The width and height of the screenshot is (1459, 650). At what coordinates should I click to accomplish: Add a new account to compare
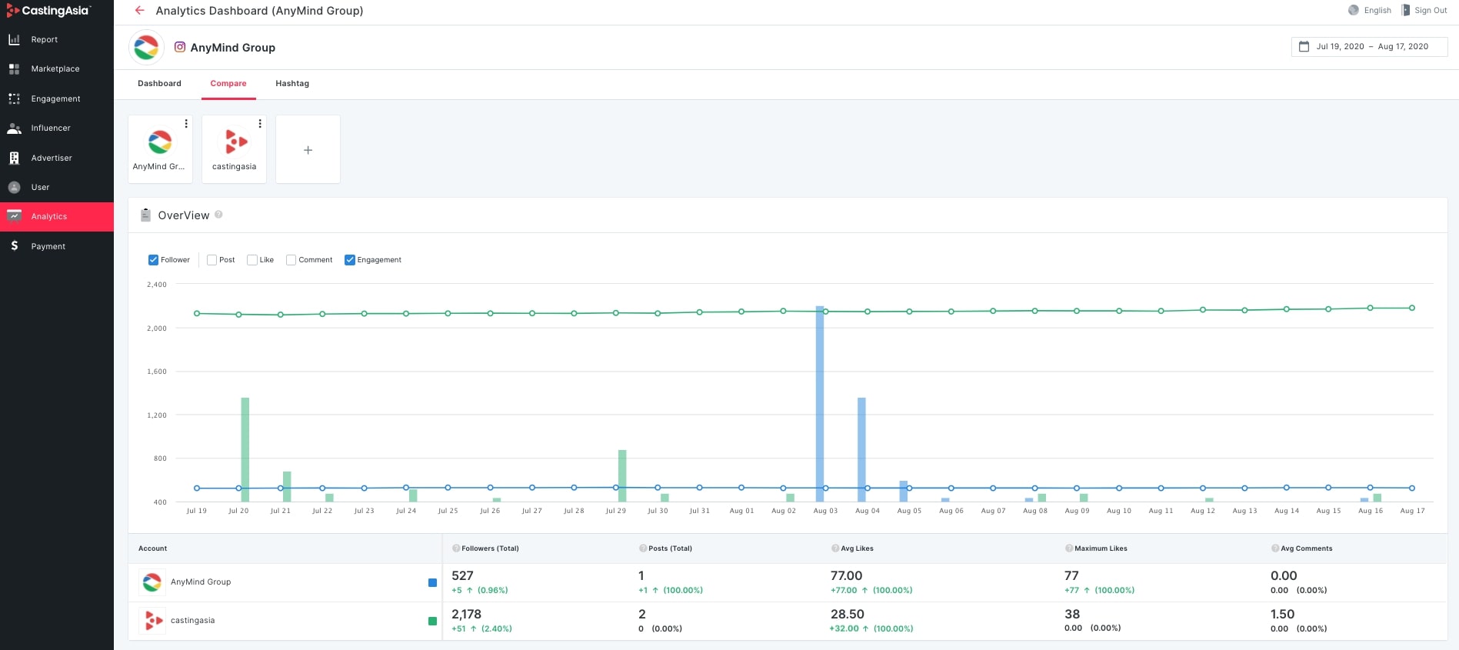(x=308, y=149)
